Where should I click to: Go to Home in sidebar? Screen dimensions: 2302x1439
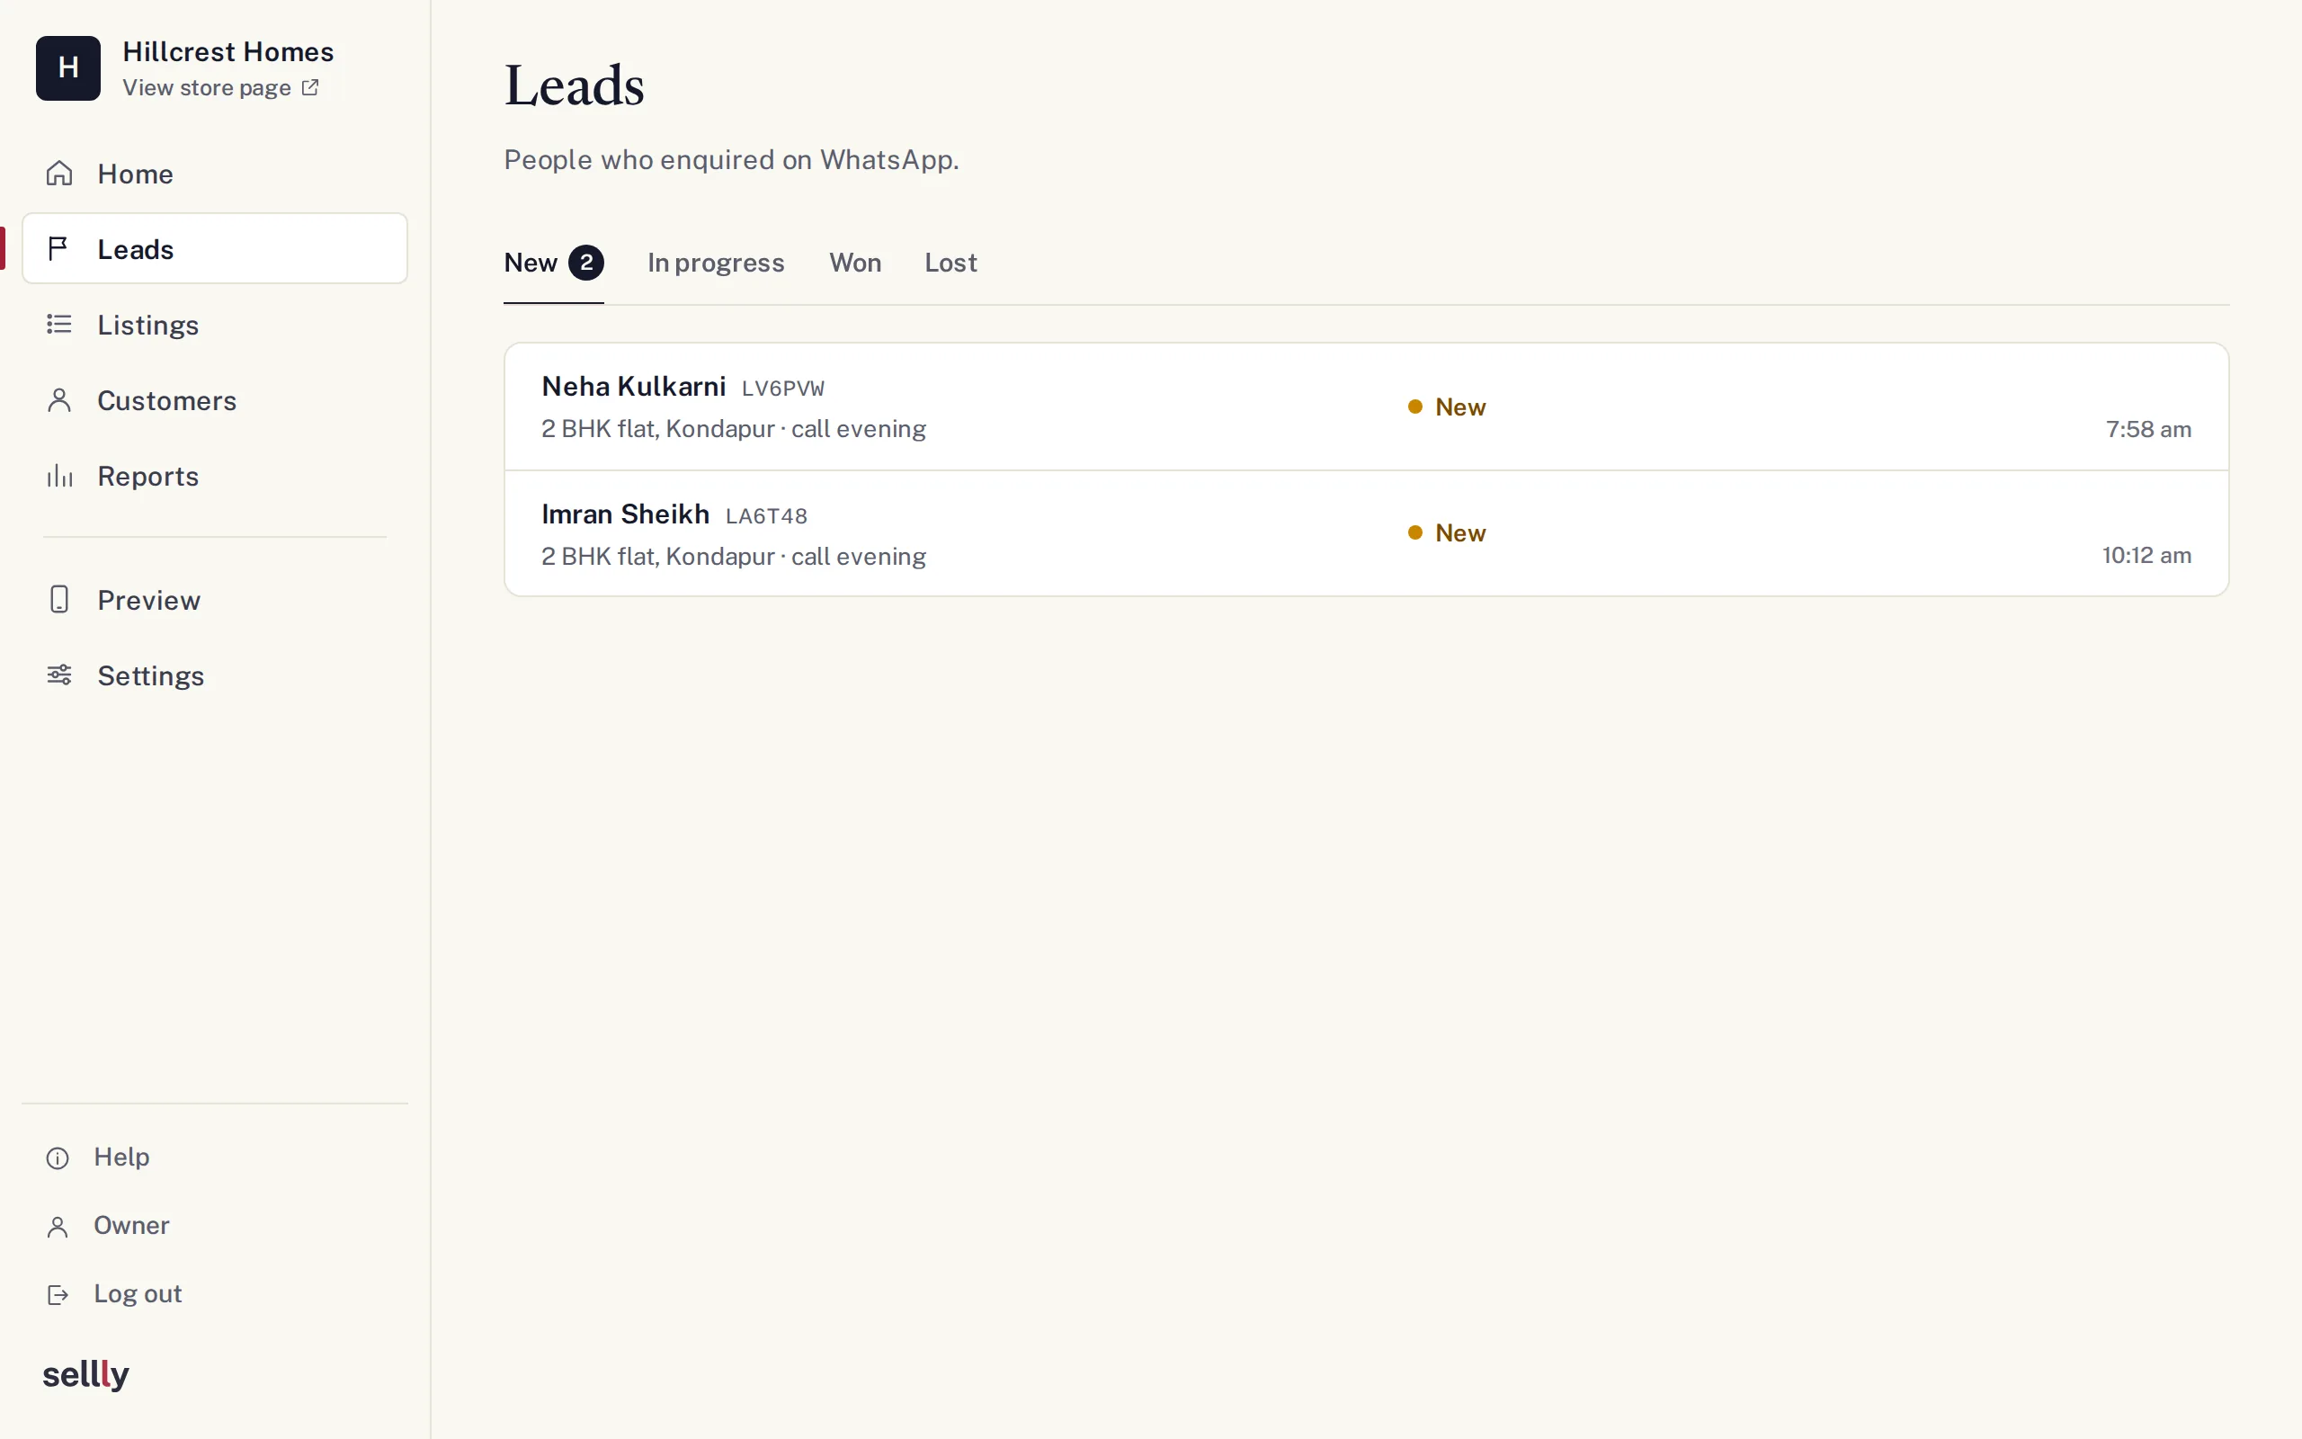(x=215, y=174)
